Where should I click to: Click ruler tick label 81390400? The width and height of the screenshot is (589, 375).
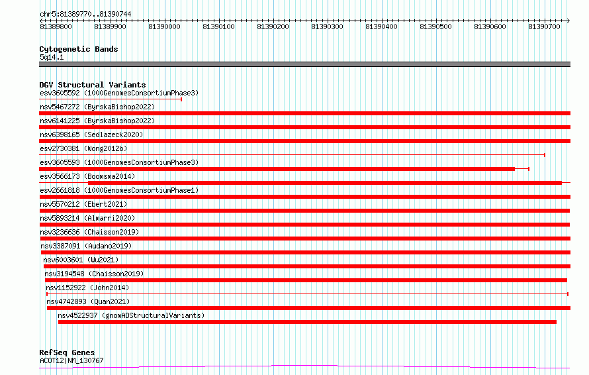pyautogui.click(x=381, y=27)
